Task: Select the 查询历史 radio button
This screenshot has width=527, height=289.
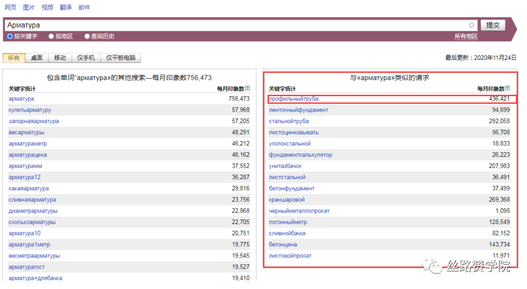Action: pyautogui.click(x=87, y=36)
